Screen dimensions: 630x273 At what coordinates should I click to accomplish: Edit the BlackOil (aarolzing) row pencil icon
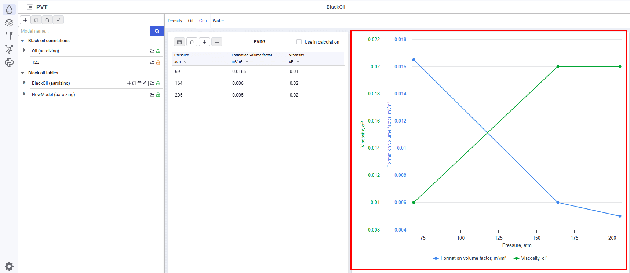pos(145,83)
